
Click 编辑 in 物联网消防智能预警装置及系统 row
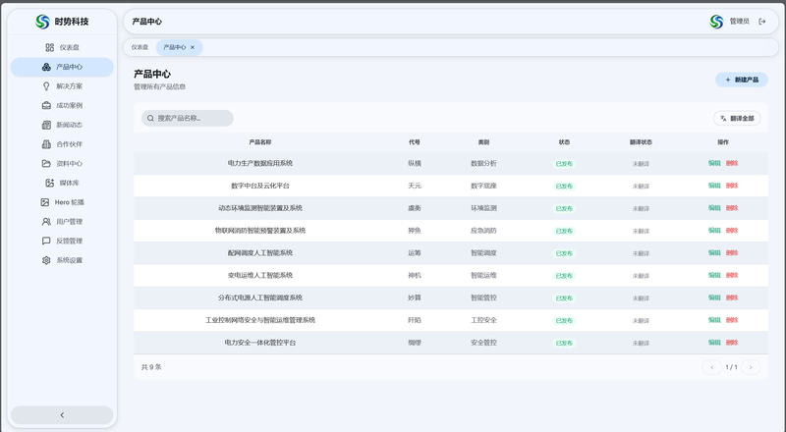[714, 231]
